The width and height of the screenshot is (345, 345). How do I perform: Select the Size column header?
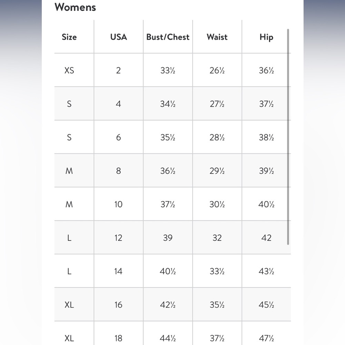click(69, 37)
